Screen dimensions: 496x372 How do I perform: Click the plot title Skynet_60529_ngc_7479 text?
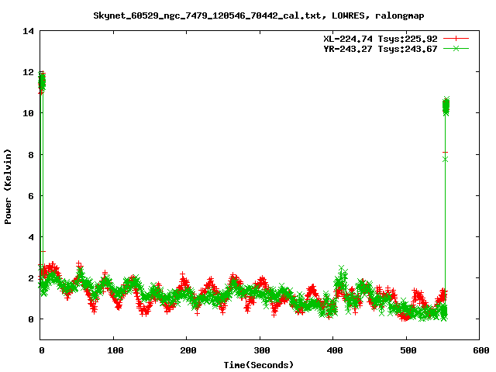(x=258, y=15)
